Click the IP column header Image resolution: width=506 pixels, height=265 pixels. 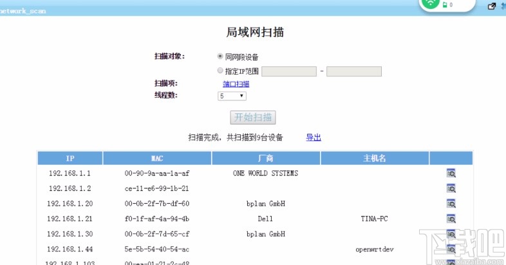pos(70,158)
